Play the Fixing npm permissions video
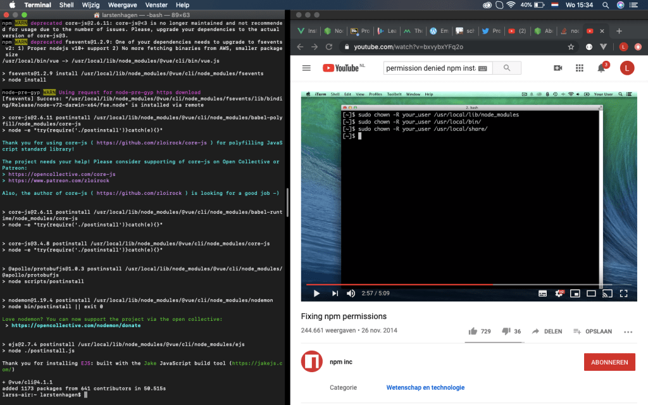 pyautogui.click(x=316, y=293)
